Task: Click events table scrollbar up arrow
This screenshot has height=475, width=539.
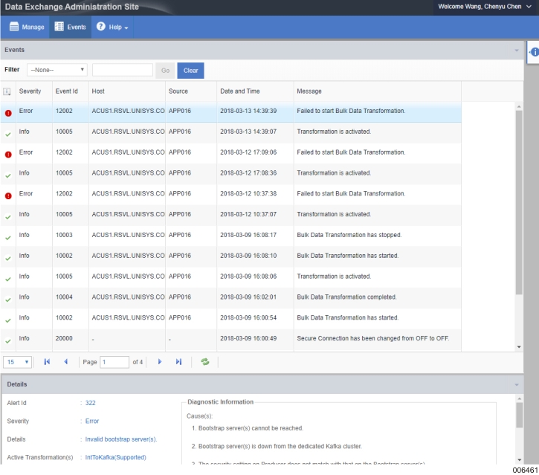Action: tap(519, 106)
